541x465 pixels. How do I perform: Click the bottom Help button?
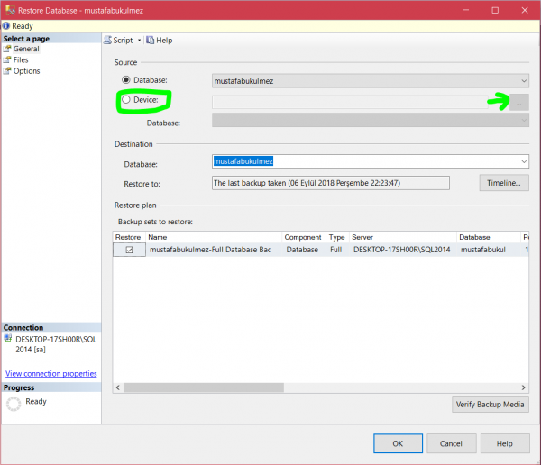[x=505, y=443]
